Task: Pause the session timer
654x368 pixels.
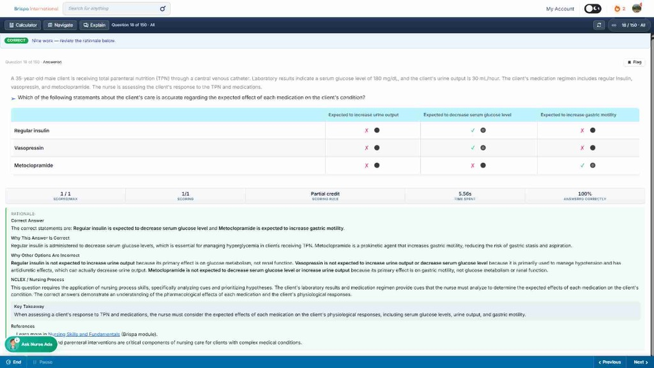Action: click(43, 362)
